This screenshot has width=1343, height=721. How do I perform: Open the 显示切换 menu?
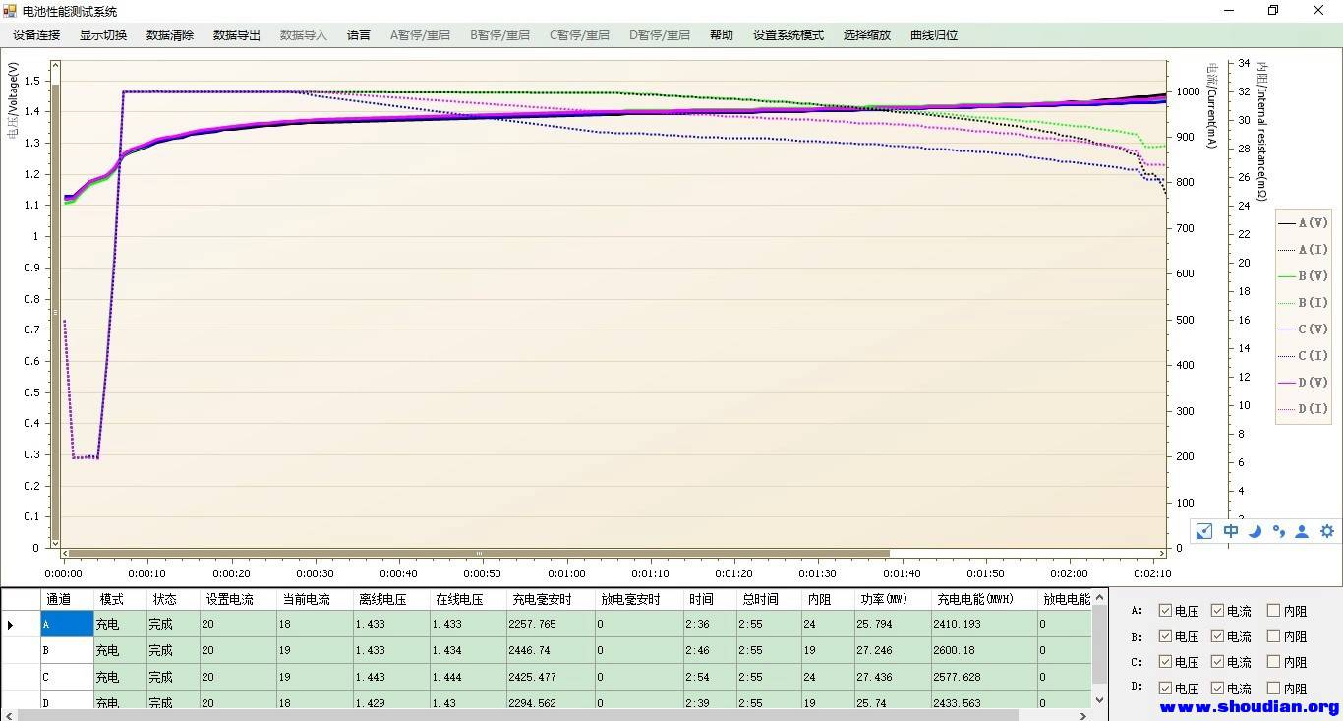(103, 35)
